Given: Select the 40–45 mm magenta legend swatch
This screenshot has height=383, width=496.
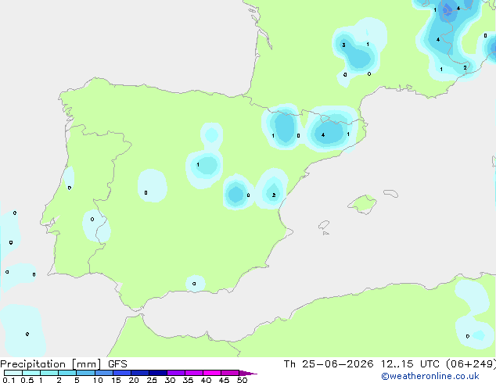Looking at the screenshot, I should (x=212, y=373).
